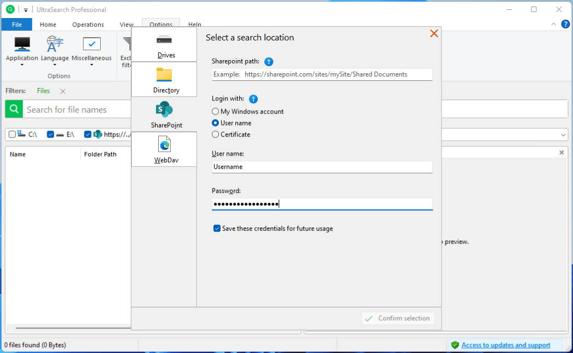The image size is (573, 353).
Task: Switch to the View tab
Action: pos(126,25)
